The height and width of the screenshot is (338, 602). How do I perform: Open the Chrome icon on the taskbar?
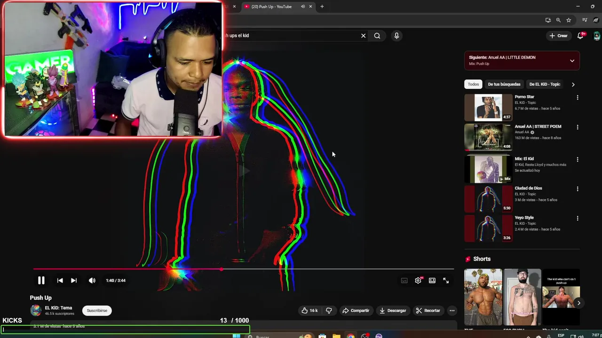tap(350, 336)
